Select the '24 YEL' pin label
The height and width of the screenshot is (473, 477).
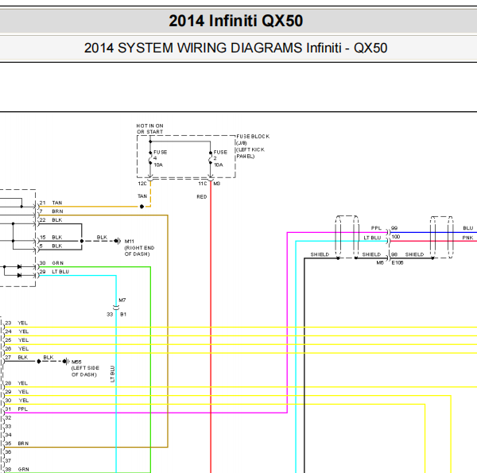tap(17, 331)
